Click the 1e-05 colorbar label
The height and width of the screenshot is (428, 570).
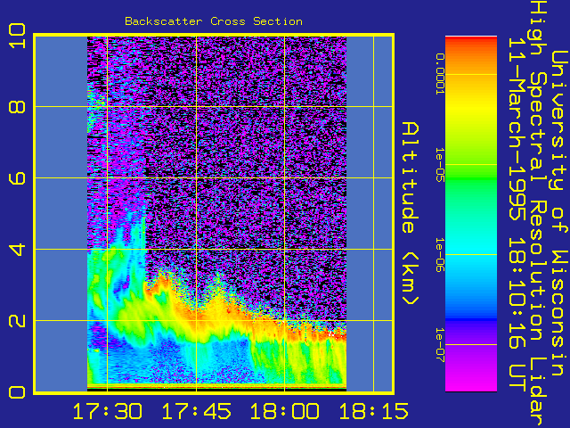440,164
